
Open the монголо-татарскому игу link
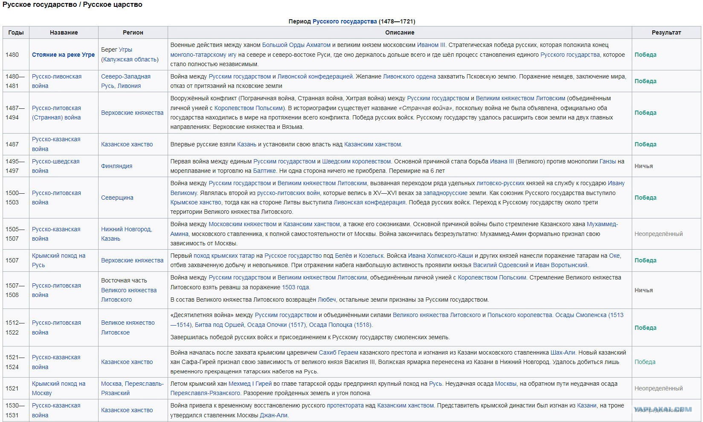point(203,55)
